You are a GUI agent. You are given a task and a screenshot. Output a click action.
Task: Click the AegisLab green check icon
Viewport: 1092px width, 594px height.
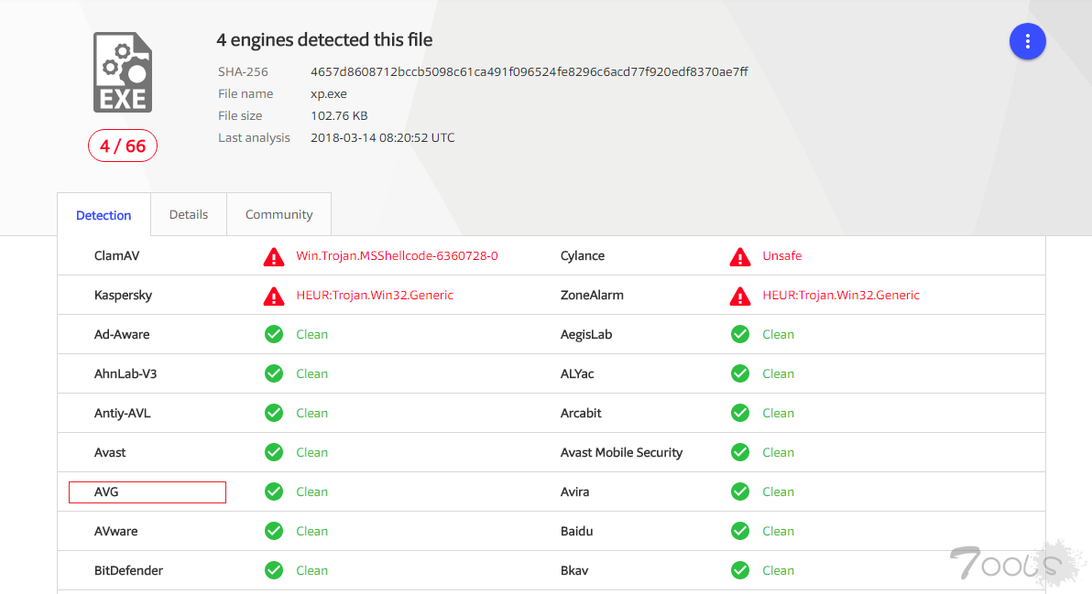[x=740, y=335]
